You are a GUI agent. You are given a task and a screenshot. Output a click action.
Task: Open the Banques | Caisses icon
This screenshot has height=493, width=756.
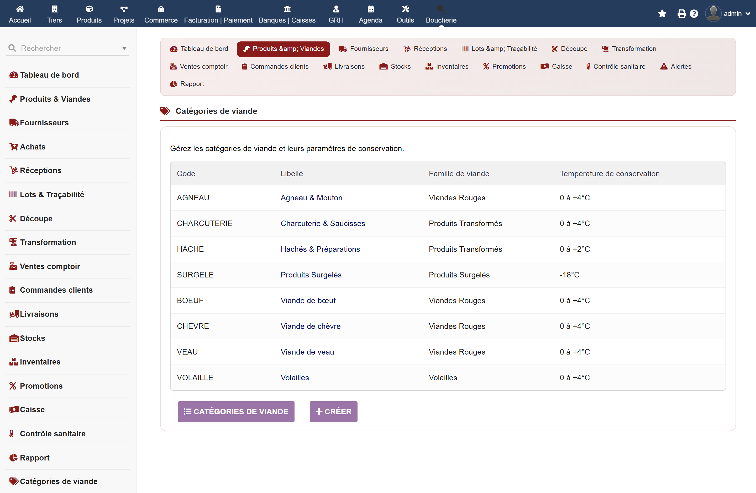click(x=287, y=9)
